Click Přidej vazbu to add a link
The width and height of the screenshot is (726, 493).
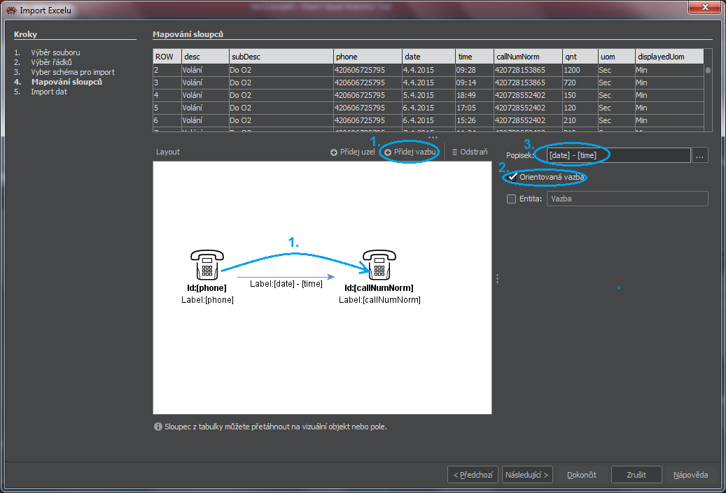coord(410,152)
